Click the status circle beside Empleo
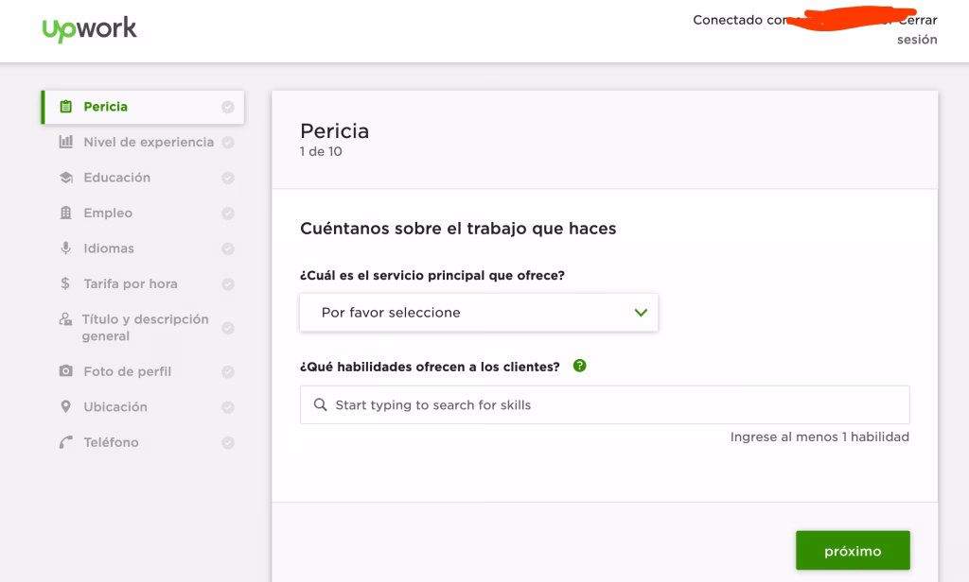 pos(227,213)
